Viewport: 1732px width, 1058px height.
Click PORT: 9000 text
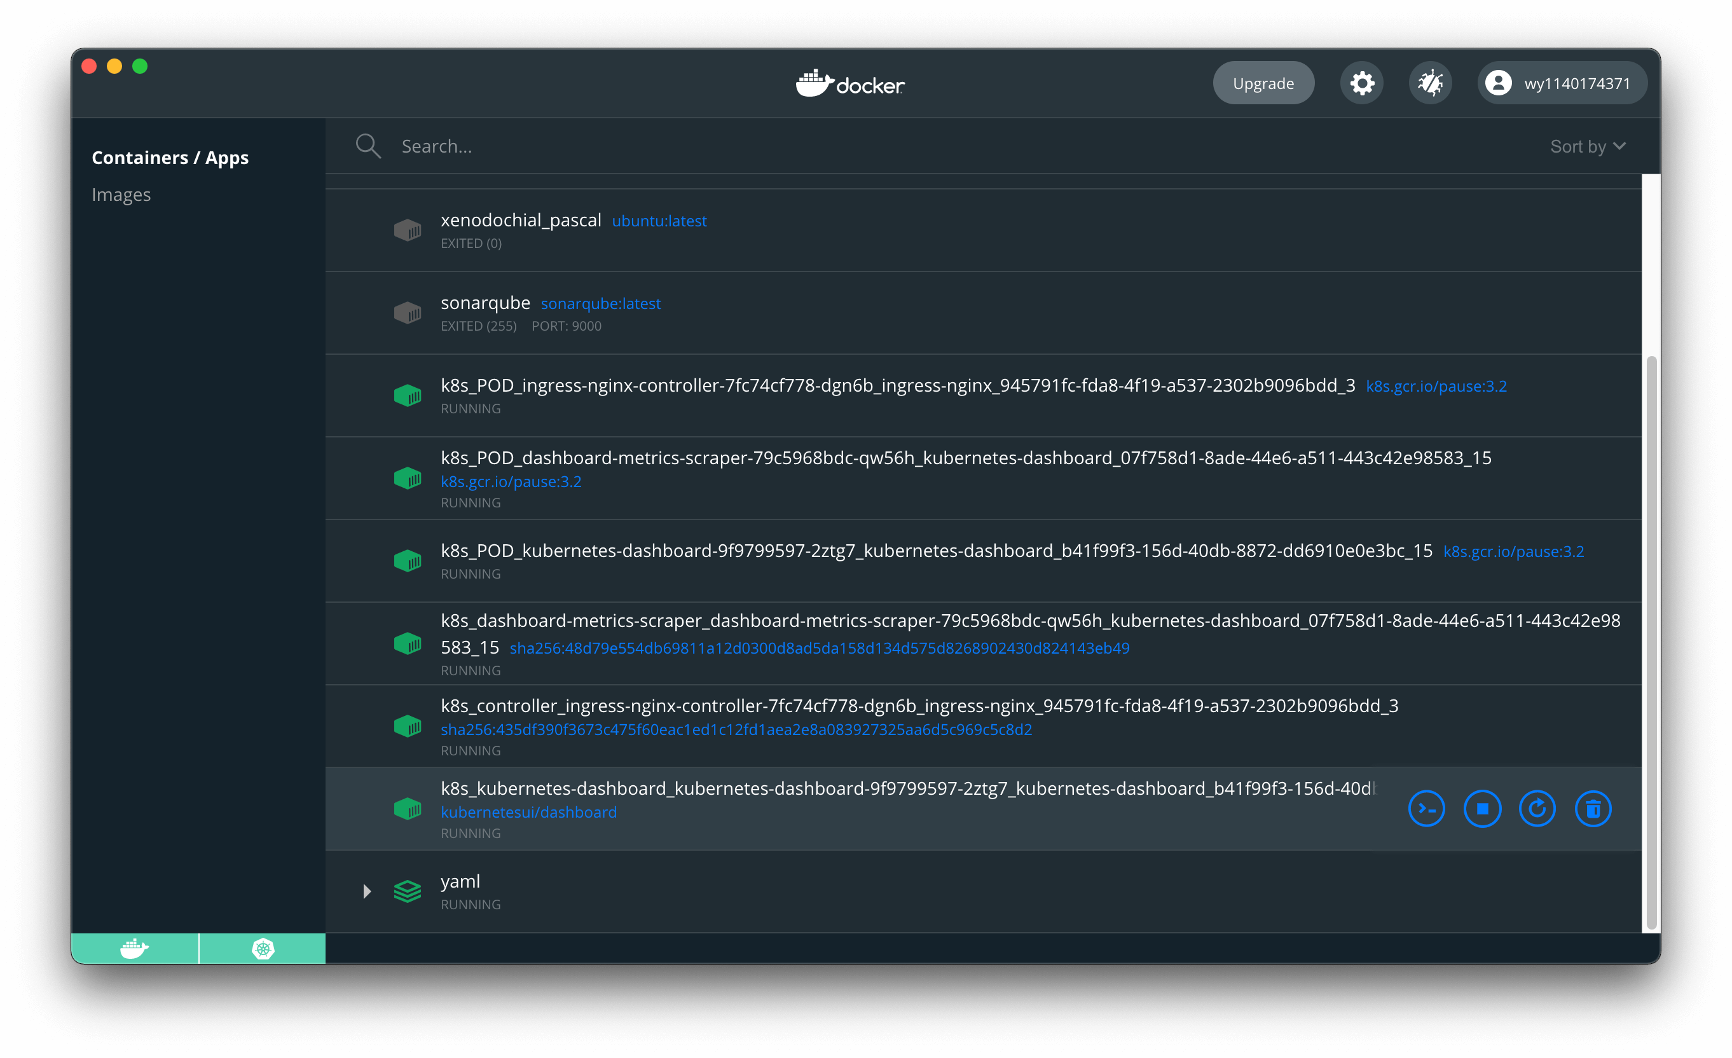pyautogui.click(x=567, y=326)
